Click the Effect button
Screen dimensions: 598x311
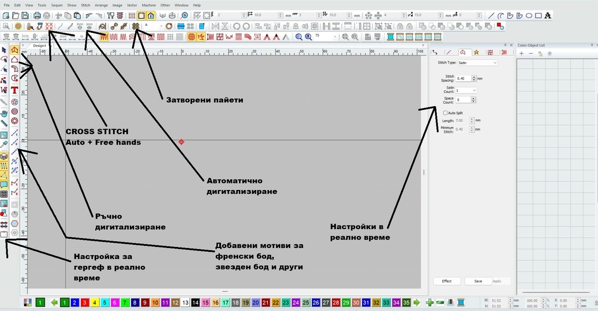click(x=446, y=281)
